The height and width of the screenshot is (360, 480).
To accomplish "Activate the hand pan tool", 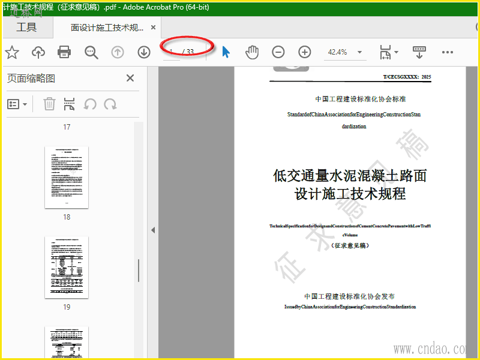I will [x=252, y=52].
